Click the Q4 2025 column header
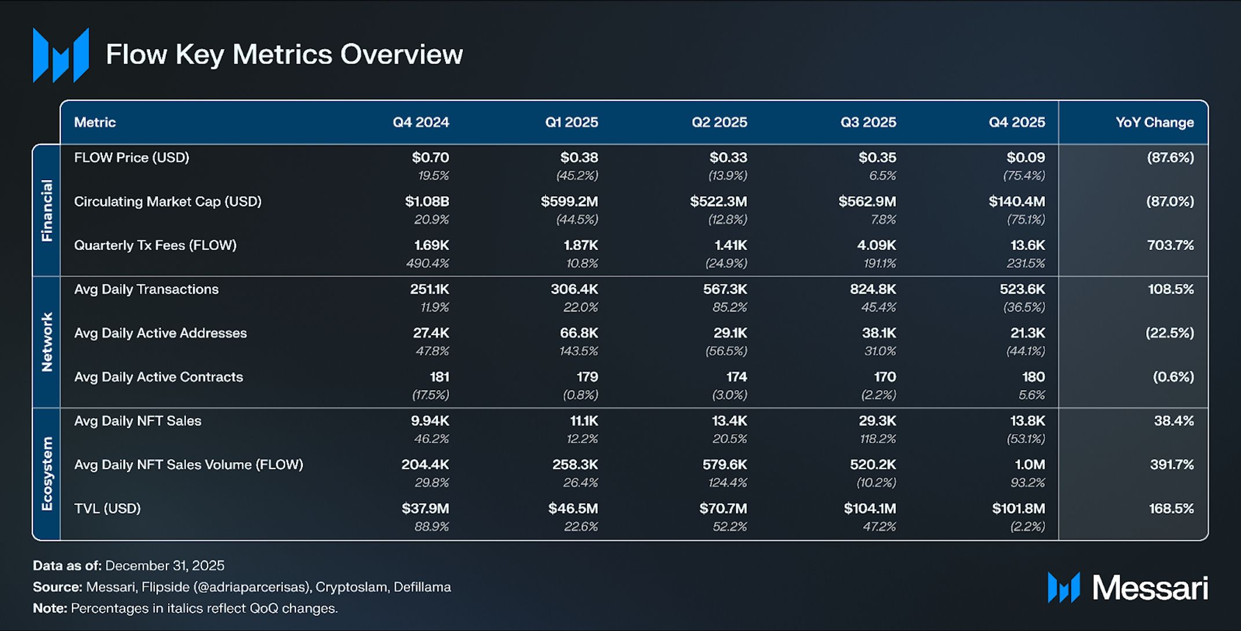The image size is (1241, 631). click(1017, 123)
